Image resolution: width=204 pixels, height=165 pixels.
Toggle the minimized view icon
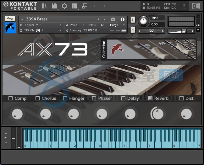point(85,6)
